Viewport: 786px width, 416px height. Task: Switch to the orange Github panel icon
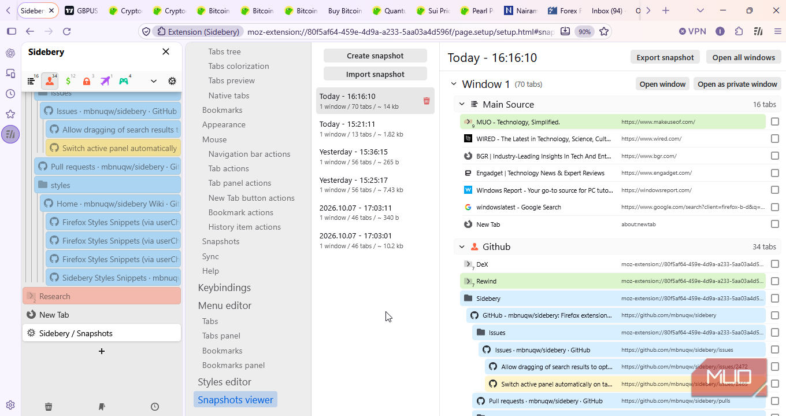(50, 81)
